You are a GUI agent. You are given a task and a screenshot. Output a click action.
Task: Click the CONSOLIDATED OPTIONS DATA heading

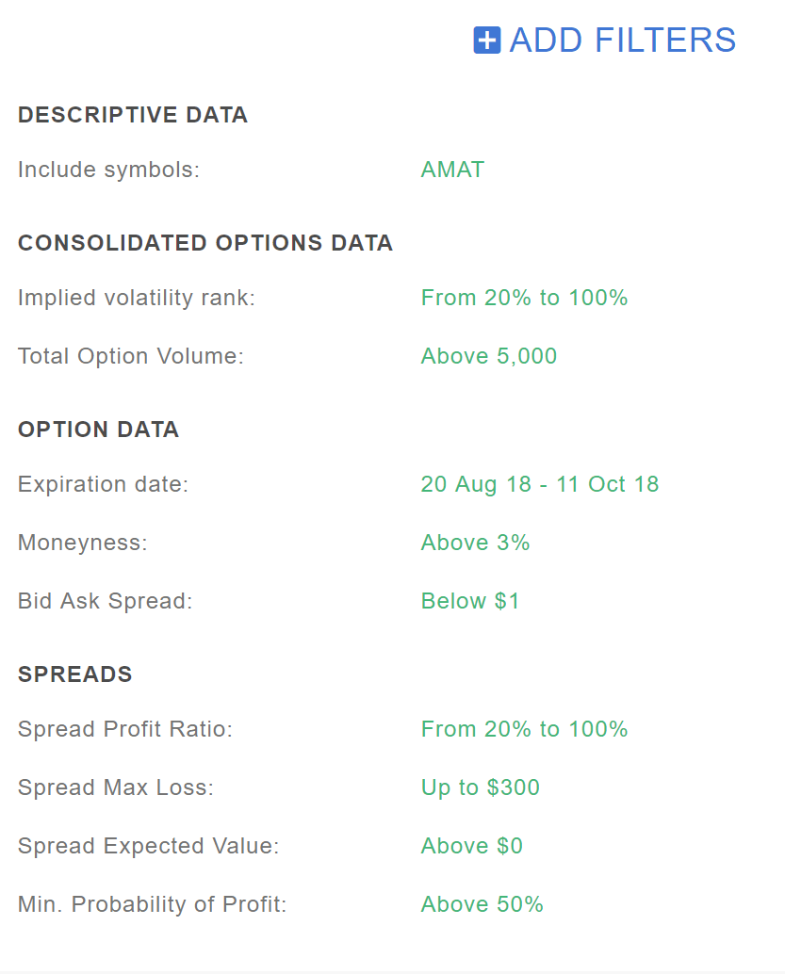pos(204,243)
